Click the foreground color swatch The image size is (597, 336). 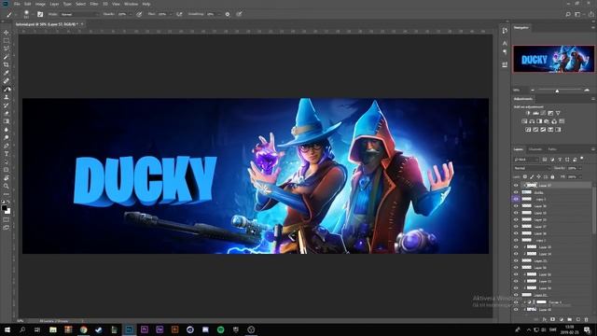coord(4,207)
